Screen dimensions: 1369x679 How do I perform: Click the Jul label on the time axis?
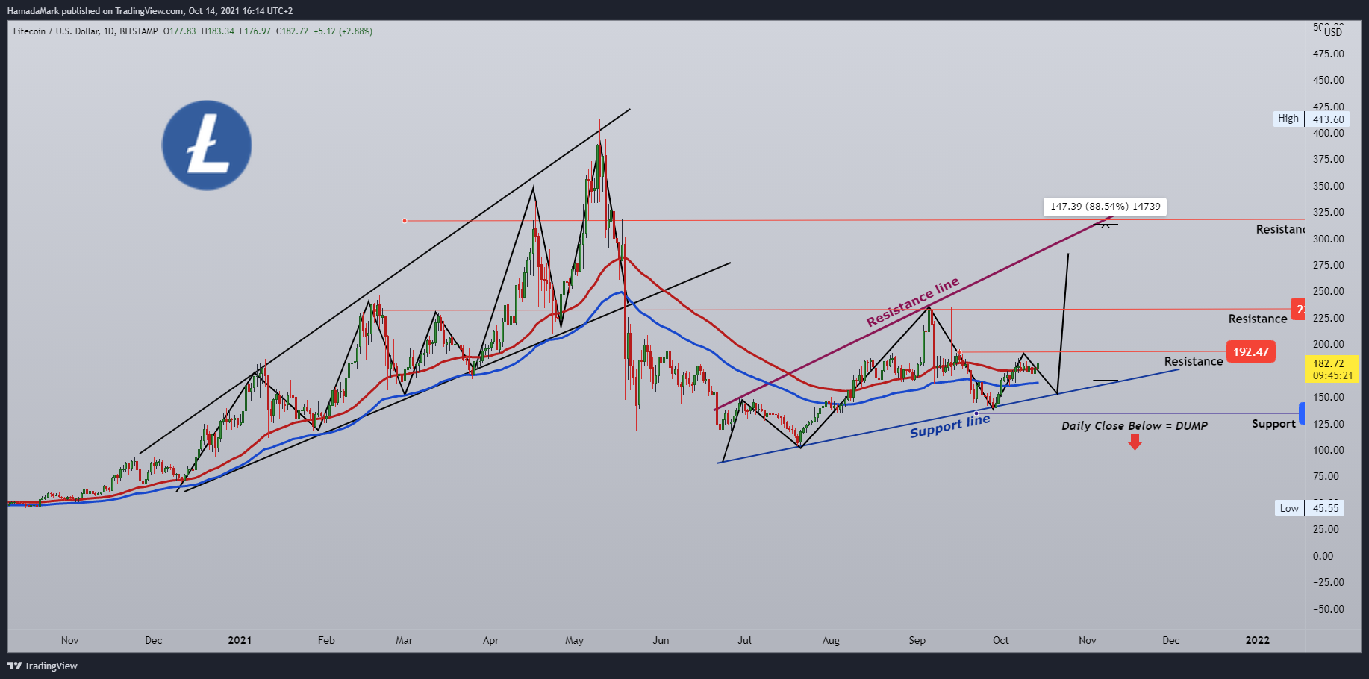tap(744, 640)
